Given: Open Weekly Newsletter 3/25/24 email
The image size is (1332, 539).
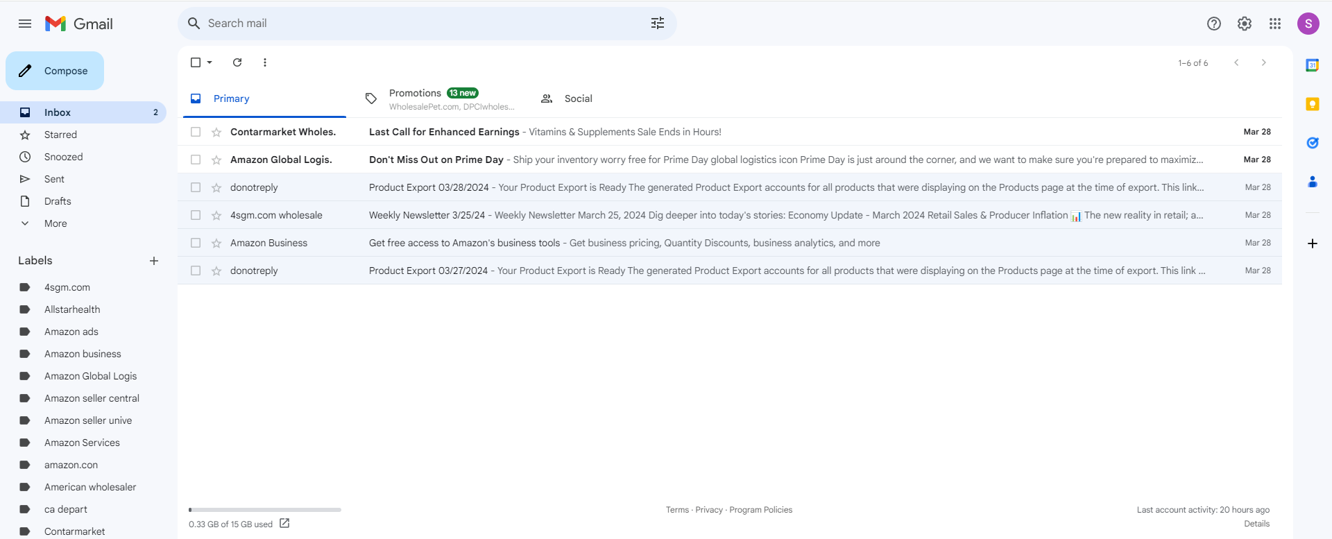Looking at the screenshot, I should (x=730, y=215).
